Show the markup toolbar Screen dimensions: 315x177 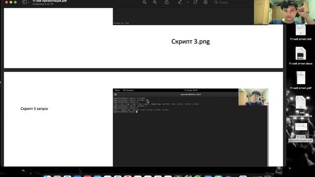206,2
